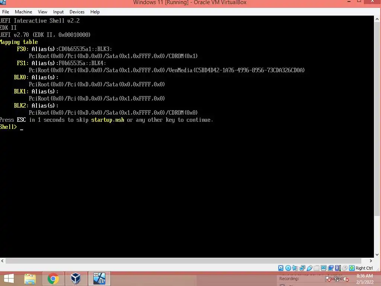Click the optical drive status icon
381x286 pixels.
pos(288,268)
